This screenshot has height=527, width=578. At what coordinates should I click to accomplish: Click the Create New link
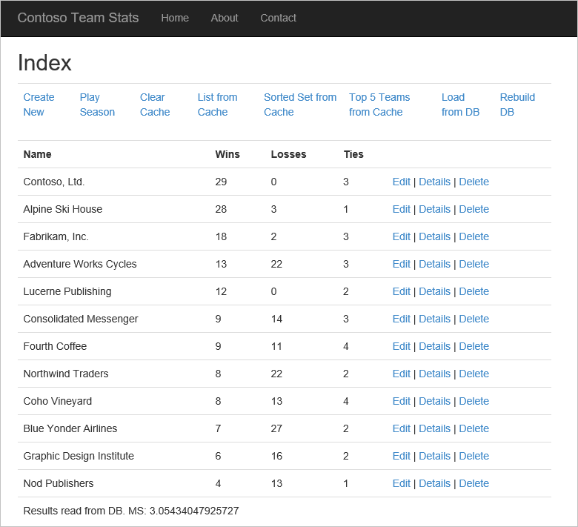click(39, 105)
